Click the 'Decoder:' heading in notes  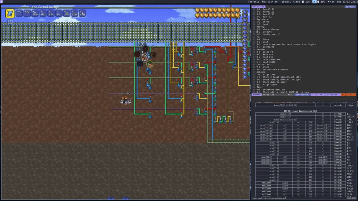[261, 49]
